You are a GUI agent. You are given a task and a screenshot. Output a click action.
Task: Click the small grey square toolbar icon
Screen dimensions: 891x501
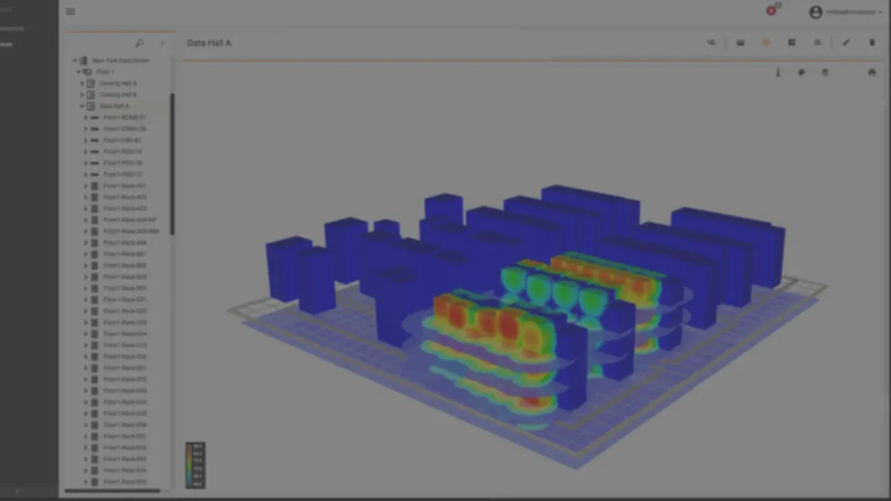tap(817, 42)
